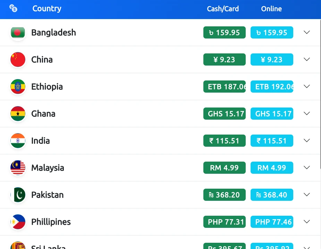
Task: Select the Pakistan flag icon
Action: (18, 195)
